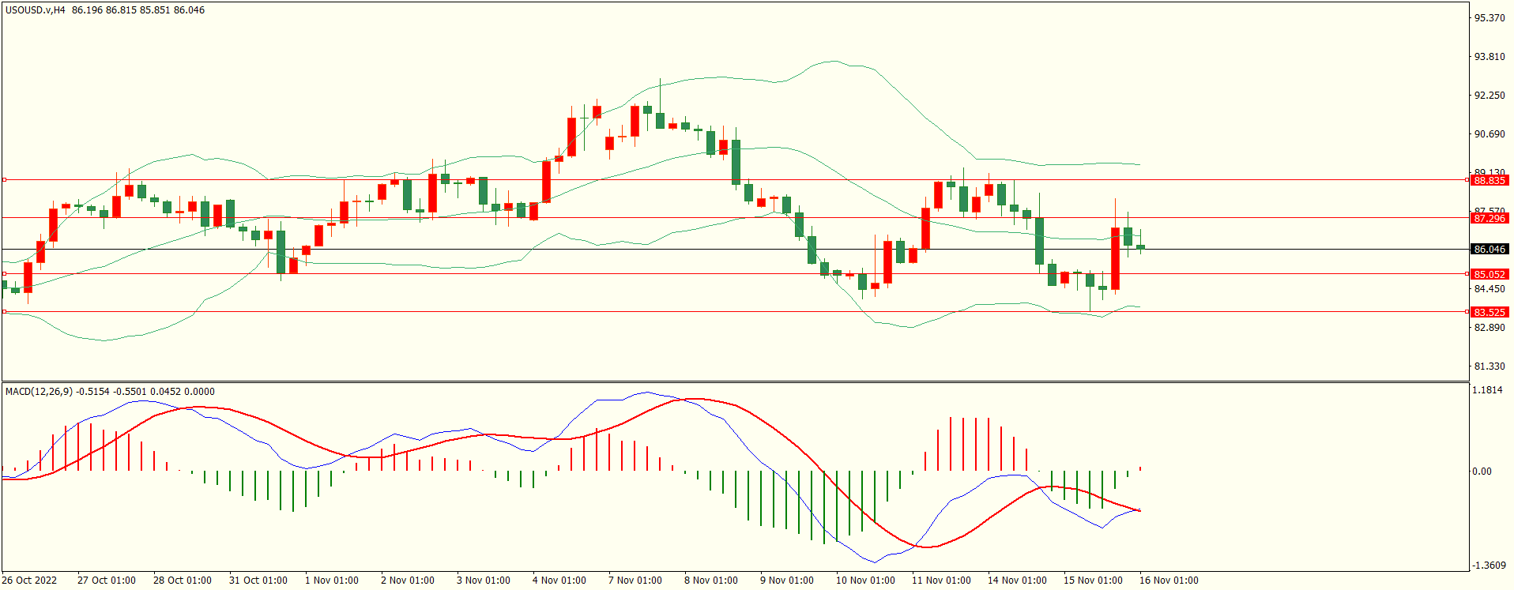
Task: Click the 14 Nov 01:00 time axis label
Action: click(1016, 581)
